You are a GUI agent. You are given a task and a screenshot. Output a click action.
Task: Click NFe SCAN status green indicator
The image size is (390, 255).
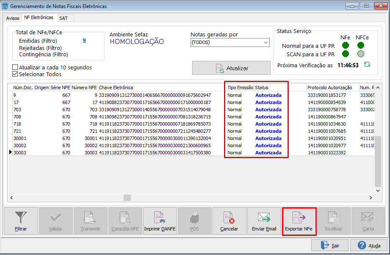346,54
